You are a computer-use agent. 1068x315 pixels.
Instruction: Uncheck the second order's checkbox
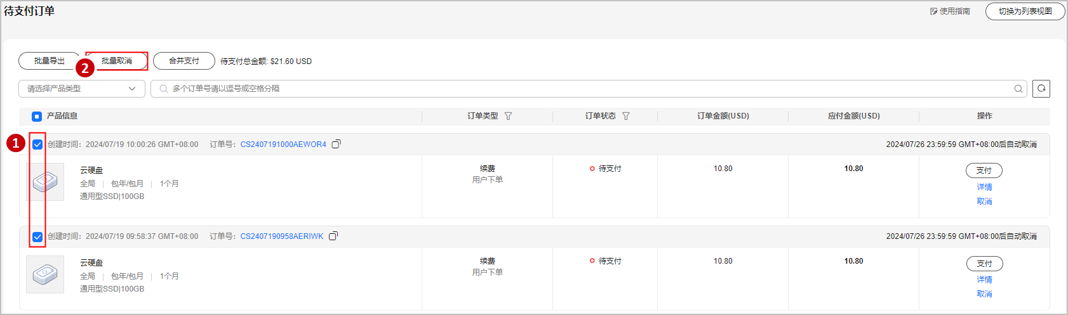tap(37, 237)
